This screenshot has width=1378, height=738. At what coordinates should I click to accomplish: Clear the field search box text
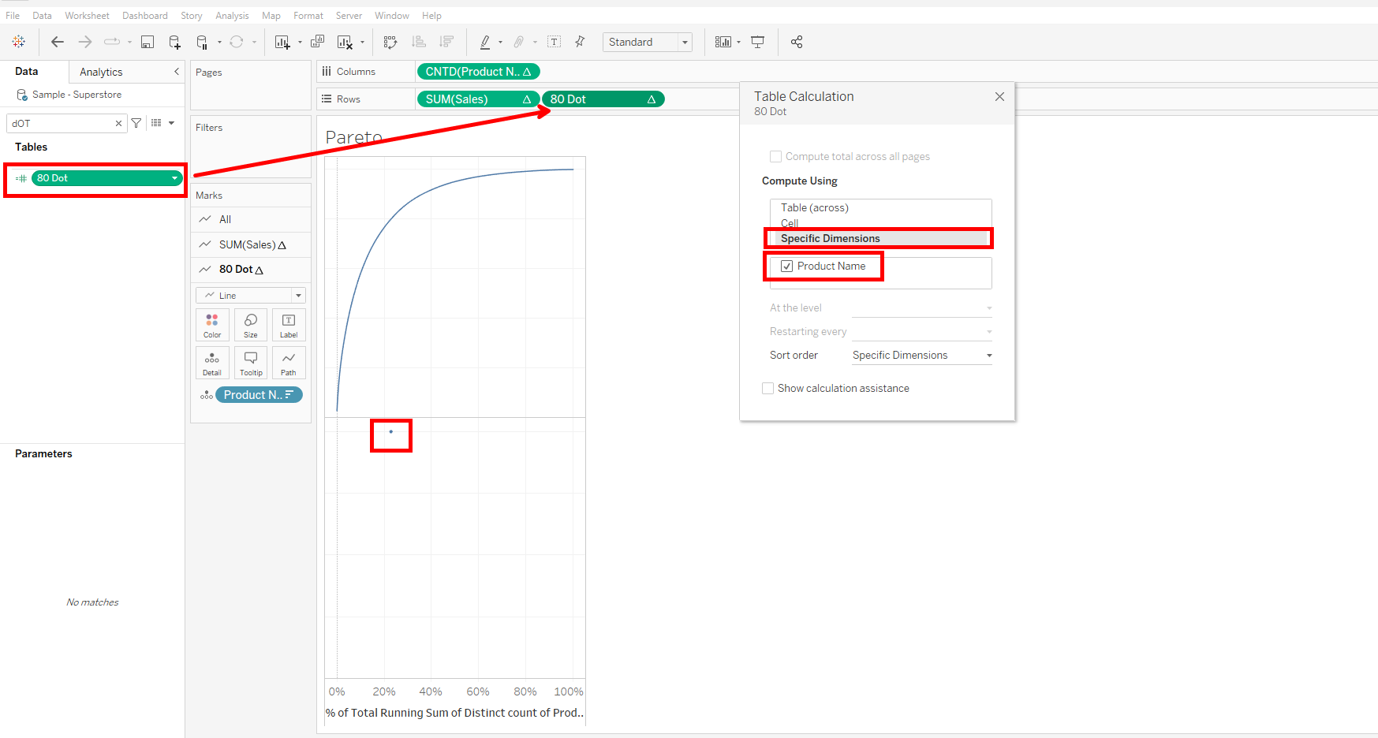(x=118, y=124)
